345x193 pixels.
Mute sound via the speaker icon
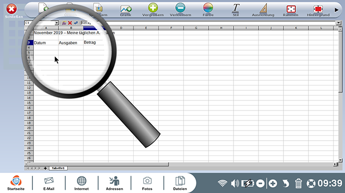click(x=235, y=183)
